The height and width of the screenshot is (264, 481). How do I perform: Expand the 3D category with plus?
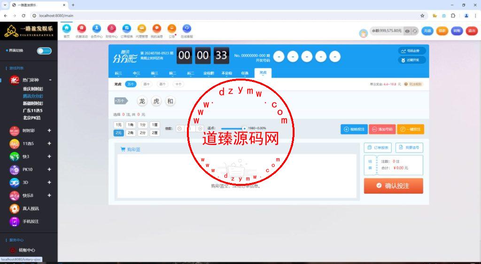click(49, 183)
